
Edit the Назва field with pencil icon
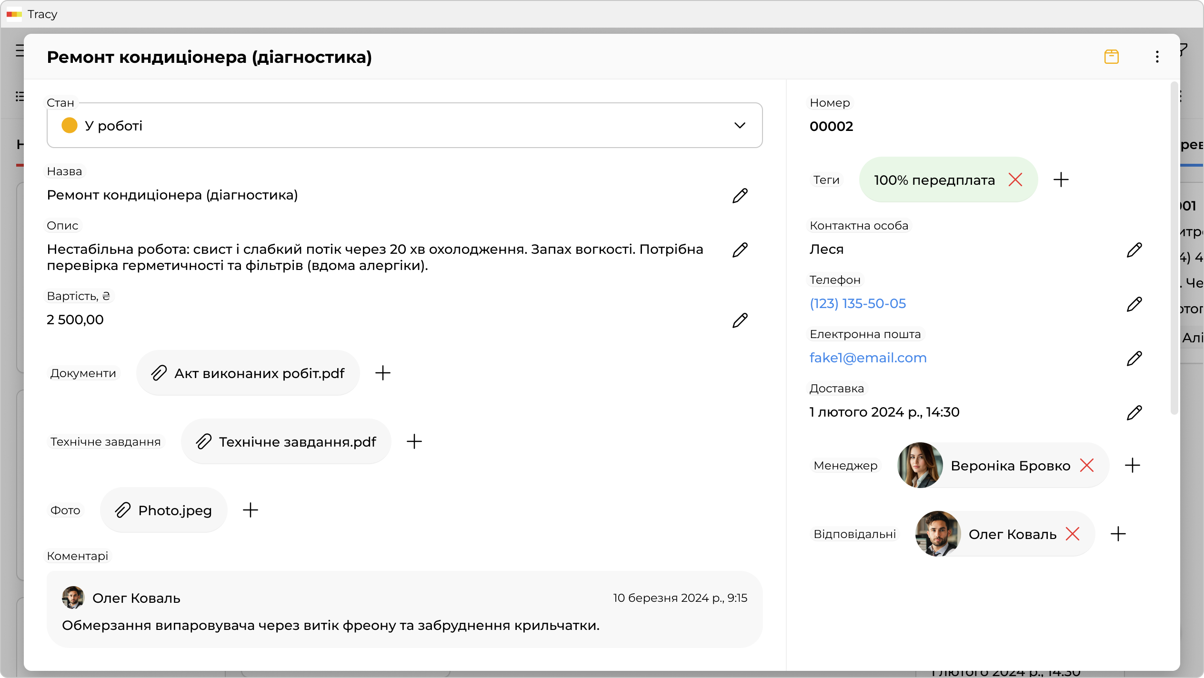(x=740, y=195)
